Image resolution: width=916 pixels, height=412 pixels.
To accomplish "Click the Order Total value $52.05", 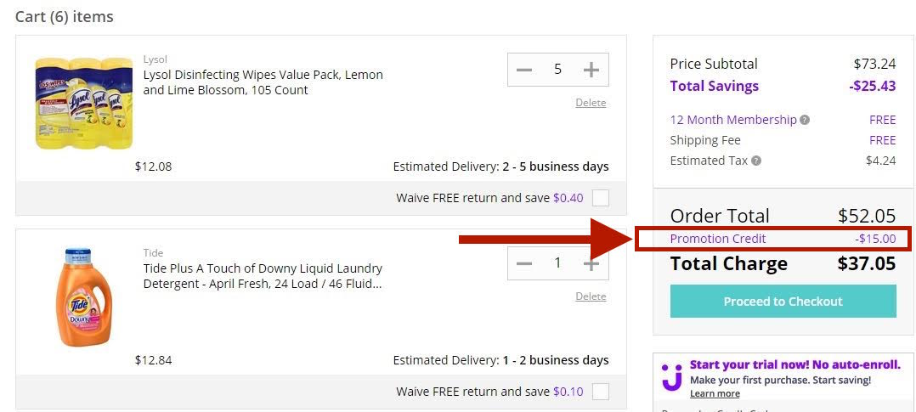I will tap(867, 216).
